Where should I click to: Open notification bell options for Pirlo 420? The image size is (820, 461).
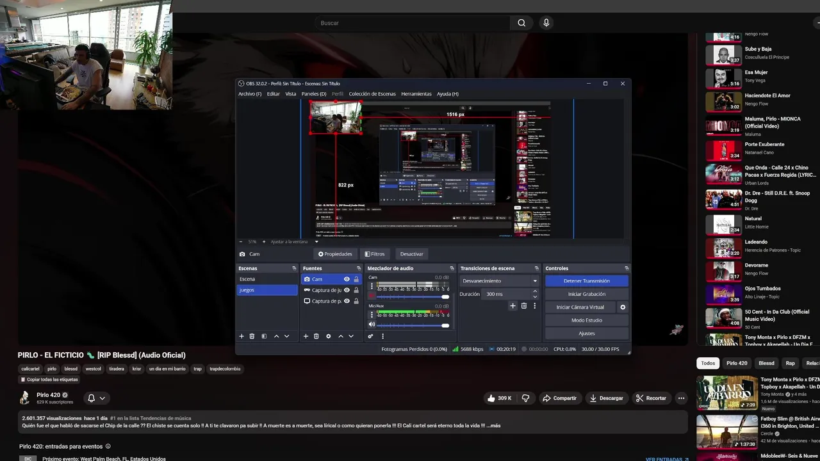tap(96, 398)
